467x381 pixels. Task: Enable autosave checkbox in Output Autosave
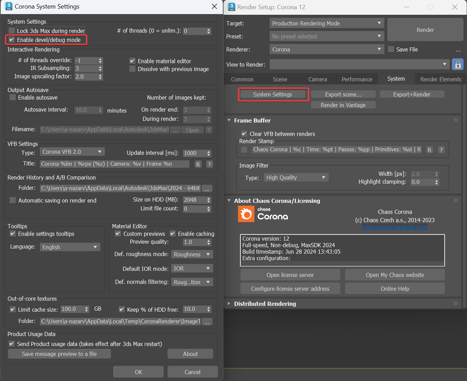(13, 97)
